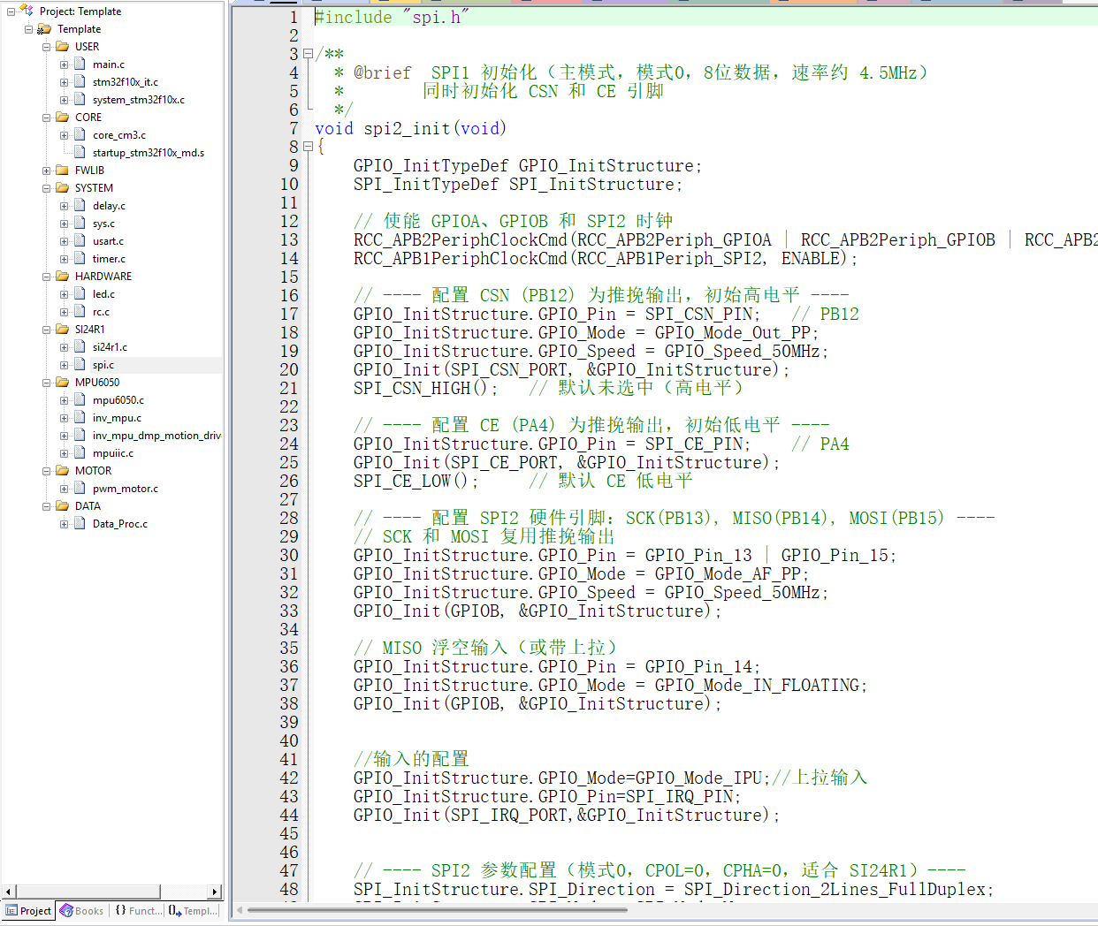Click 'SPI_CE_LOW();' in the code
The image size is (1098, 926).
click(x=416, y=481)
